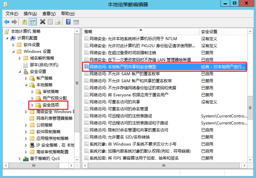The height and width of the screenshot is (178, 256).
Task: Collapse the 计算机配置 tree node
Action: click(7, 38)
